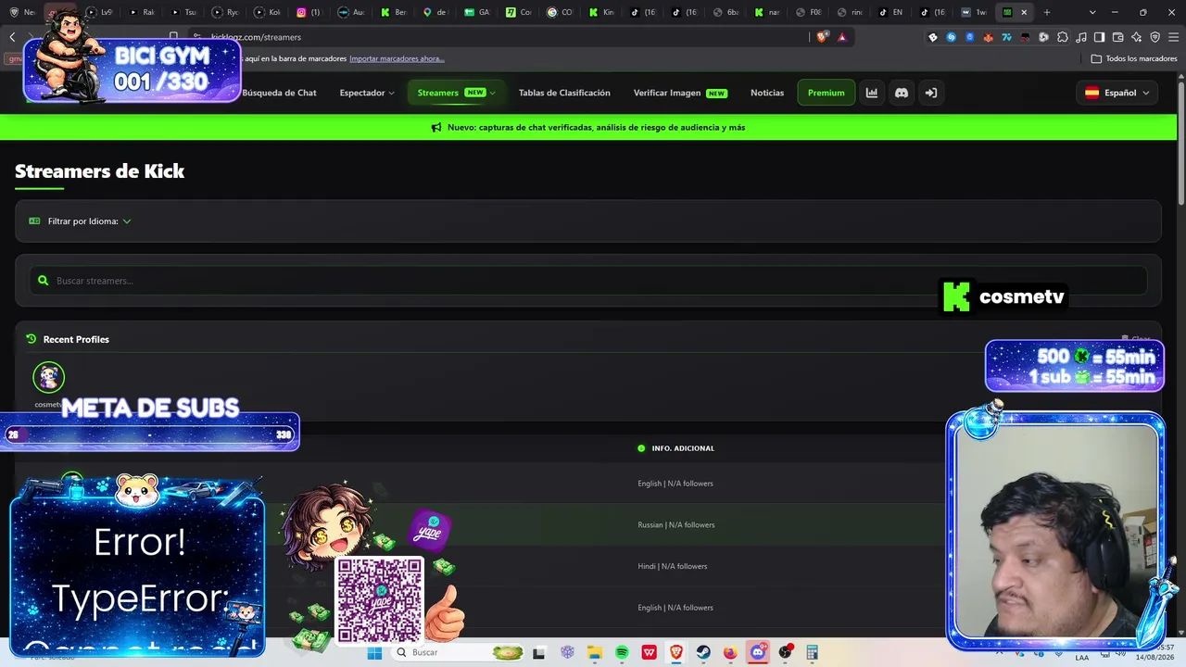
Task: Open OBS Studio from the taskbar
Action: [786, 652]
